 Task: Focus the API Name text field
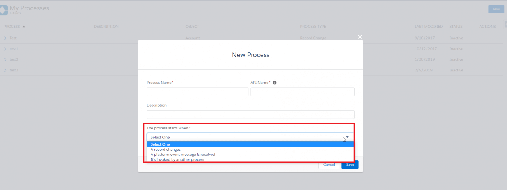point(302,92)
